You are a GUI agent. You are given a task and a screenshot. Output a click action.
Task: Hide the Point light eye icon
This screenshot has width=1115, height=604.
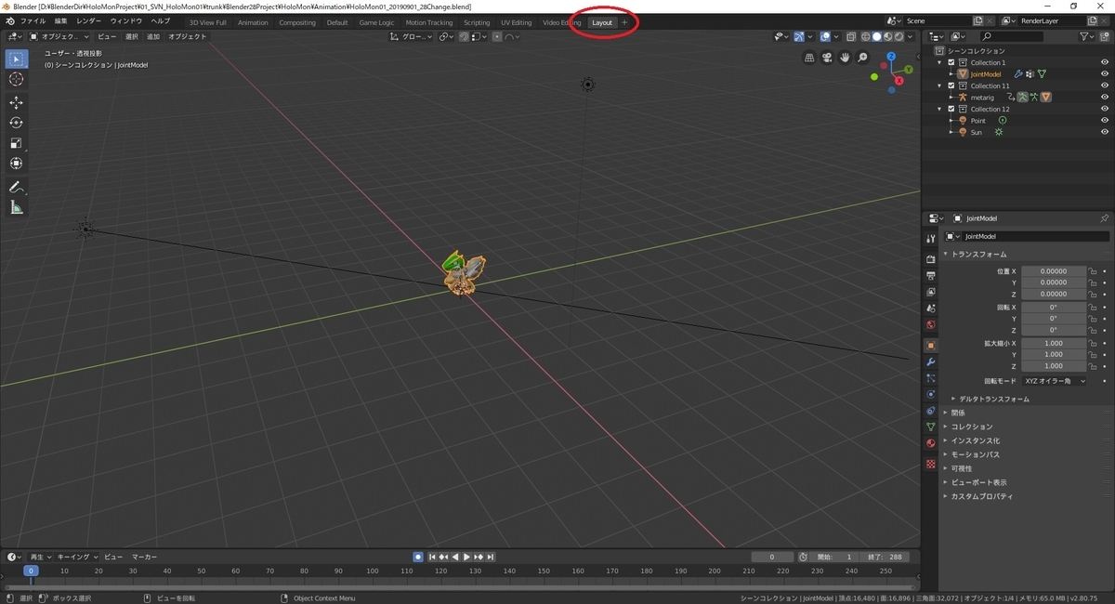pos(1105,121)
